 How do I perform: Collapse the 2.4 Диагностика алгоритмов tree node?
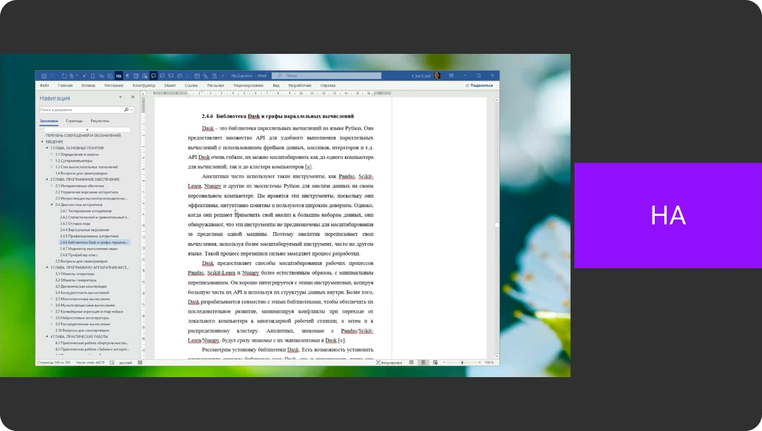tap(52, 205)
